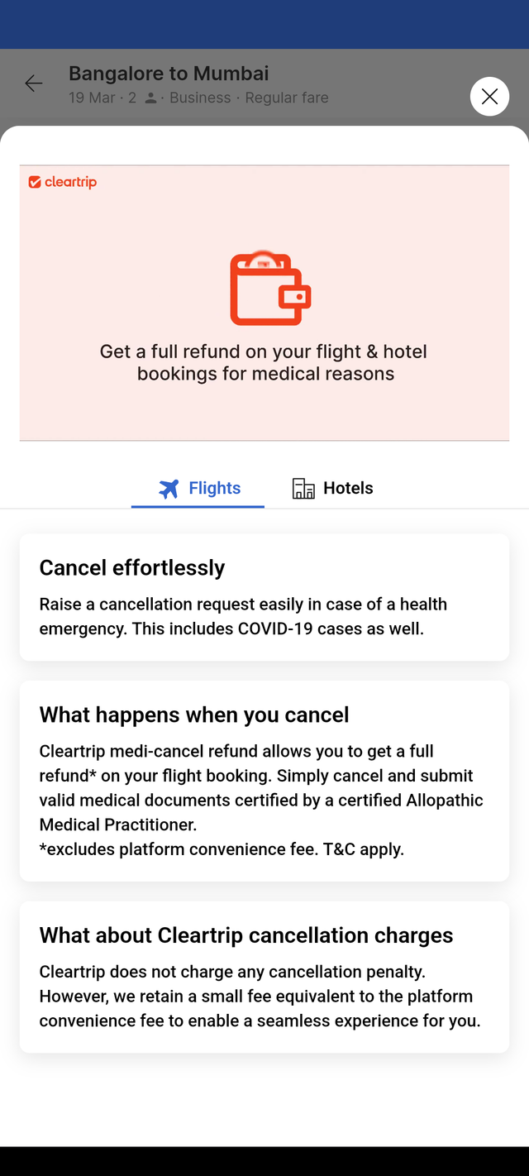Switch to the Hotels tab
Image resolution: width=529 pixels, height=1176 pixels.
point(332,488)
